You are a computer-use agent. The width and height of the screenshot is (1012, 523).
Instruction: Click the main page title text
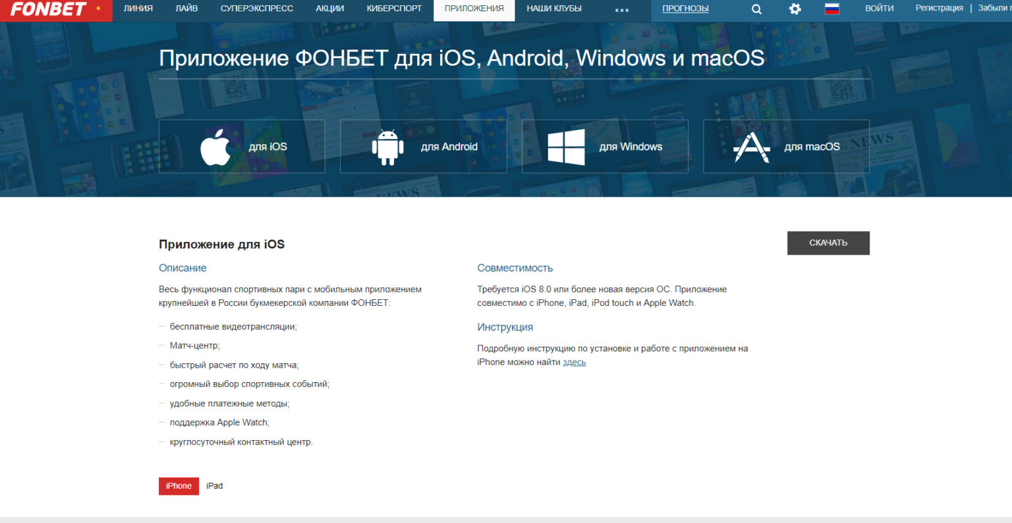(x=461, y=59)
